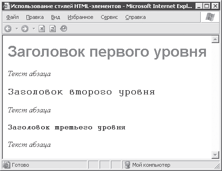The image size is (222, 171).
Task: Open the Вид menu
Action: (x=55, y=17)
